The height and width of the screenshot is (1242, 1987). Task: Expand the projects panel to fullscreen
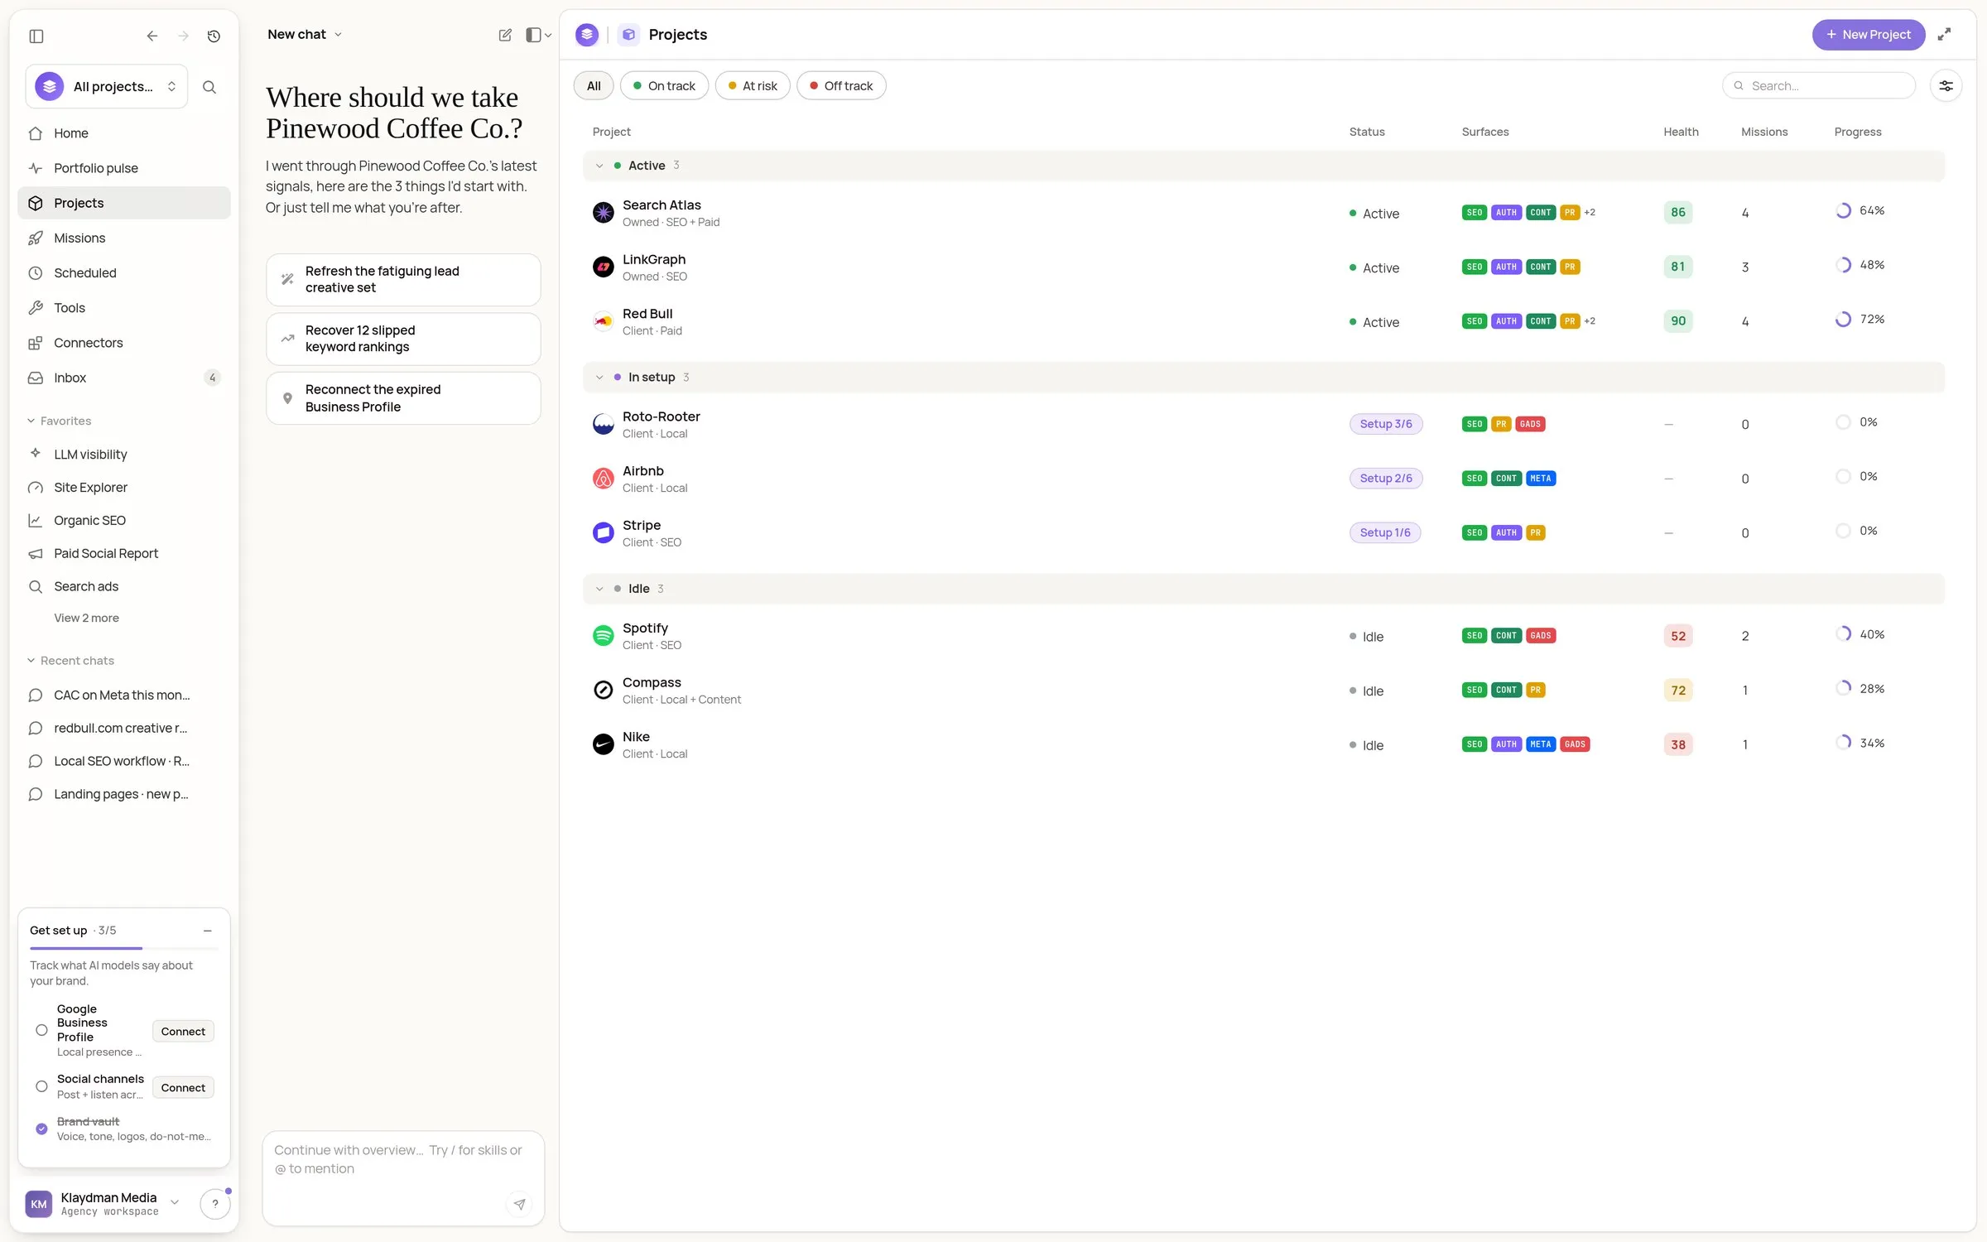coord(1944,35)
